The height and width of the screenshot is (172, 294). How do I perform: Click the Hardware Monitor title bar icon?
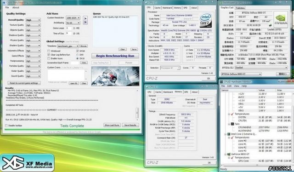221,82
